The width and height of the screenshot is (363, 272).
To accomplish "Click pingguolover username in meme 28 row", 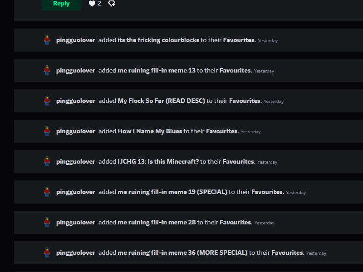I will coord(76,223).
